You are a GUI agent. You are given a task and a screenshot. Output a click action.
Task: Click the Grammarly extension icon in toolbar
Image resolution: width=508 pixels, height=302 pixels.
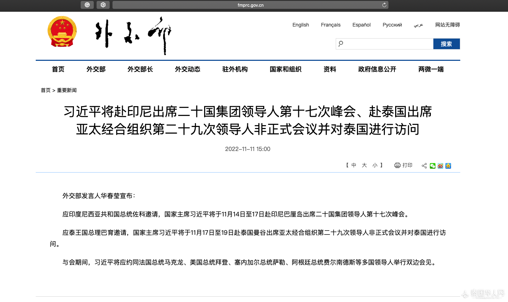pos(87,5)
